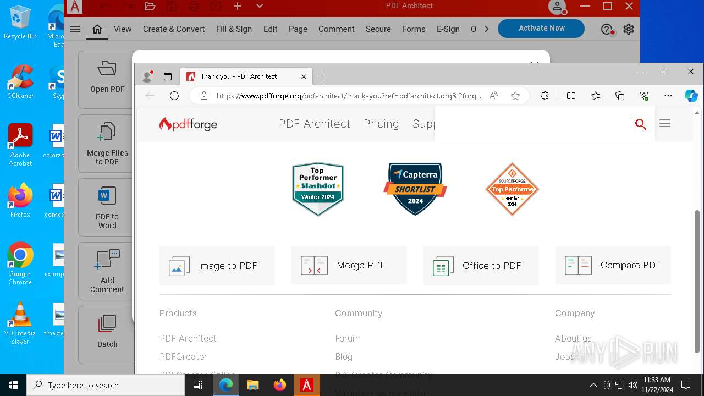Open the PDF Architect account profile icon
Image resolution: width=704 pixels, height=396 pixels.
tap(557, 7)
